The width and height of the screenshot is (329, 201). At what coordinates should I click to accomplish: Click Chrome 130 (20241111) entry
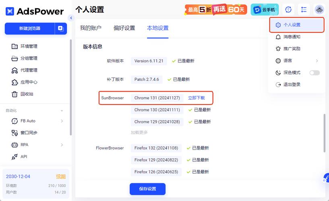(x=157, y=110)
